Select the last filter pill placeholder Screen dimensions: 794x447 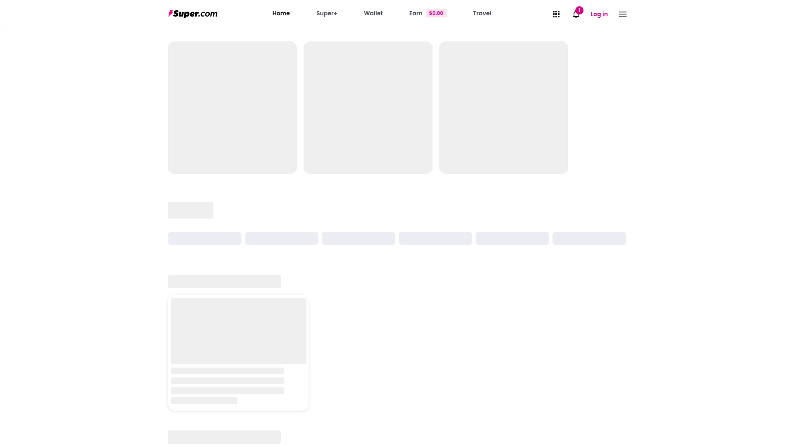pos(589,238)
